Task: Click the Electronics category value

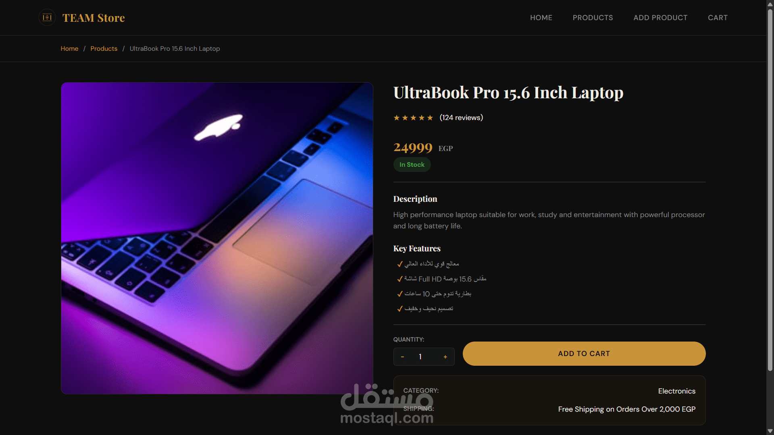Action: [x=676, y=391]
